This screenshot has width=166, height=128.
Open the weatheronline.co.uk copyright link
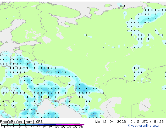144,126
